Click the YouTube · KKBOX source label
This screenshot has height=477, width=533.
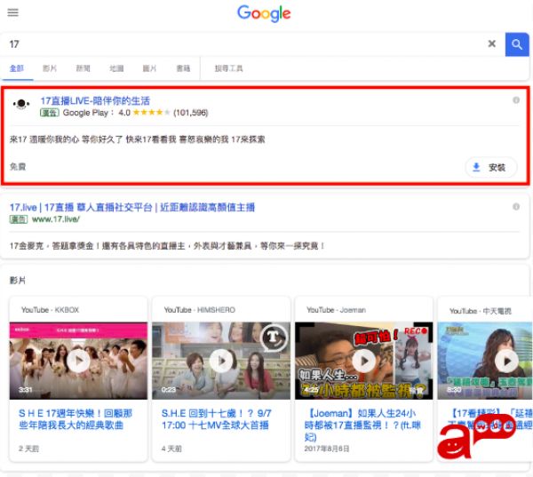pyautogui.click(x=50, y=310)
